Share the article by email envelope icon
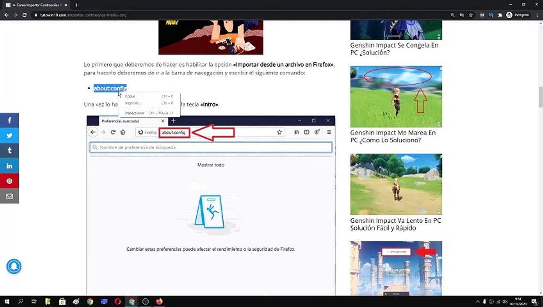This screenshot has height=307, width=543. coord(9,196)
